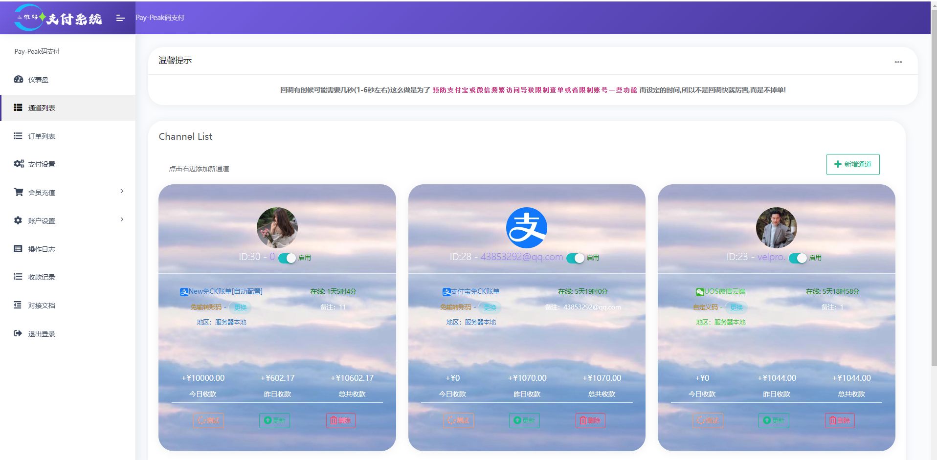Open the 操作日志 log page
This screenshot has height=460, width=937.
(x=42, y=249)
